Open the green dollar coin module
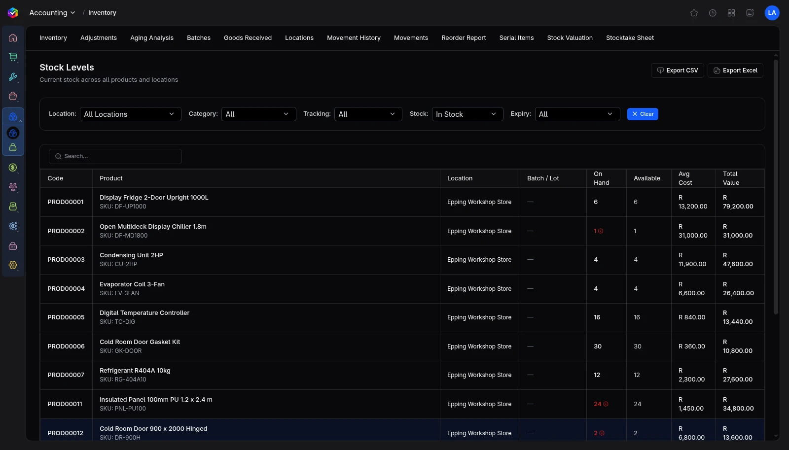This screenshot has height=450, width=789. [13, 168]
